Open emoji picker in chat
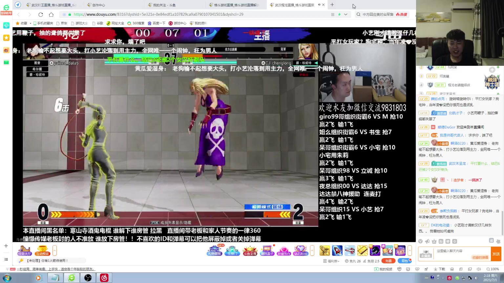504x283 pixels. tap(420, 241)
